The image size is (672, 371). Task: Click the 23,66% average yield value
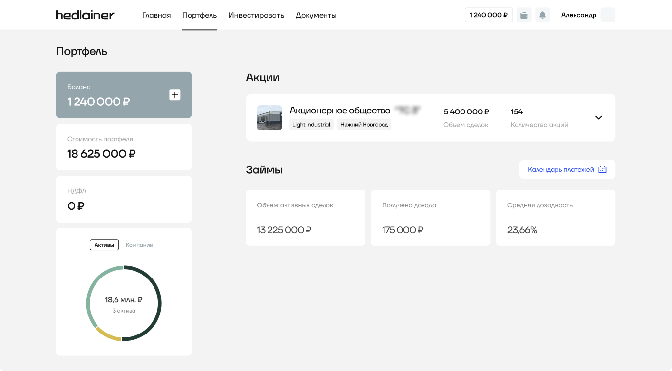point(522,230)
